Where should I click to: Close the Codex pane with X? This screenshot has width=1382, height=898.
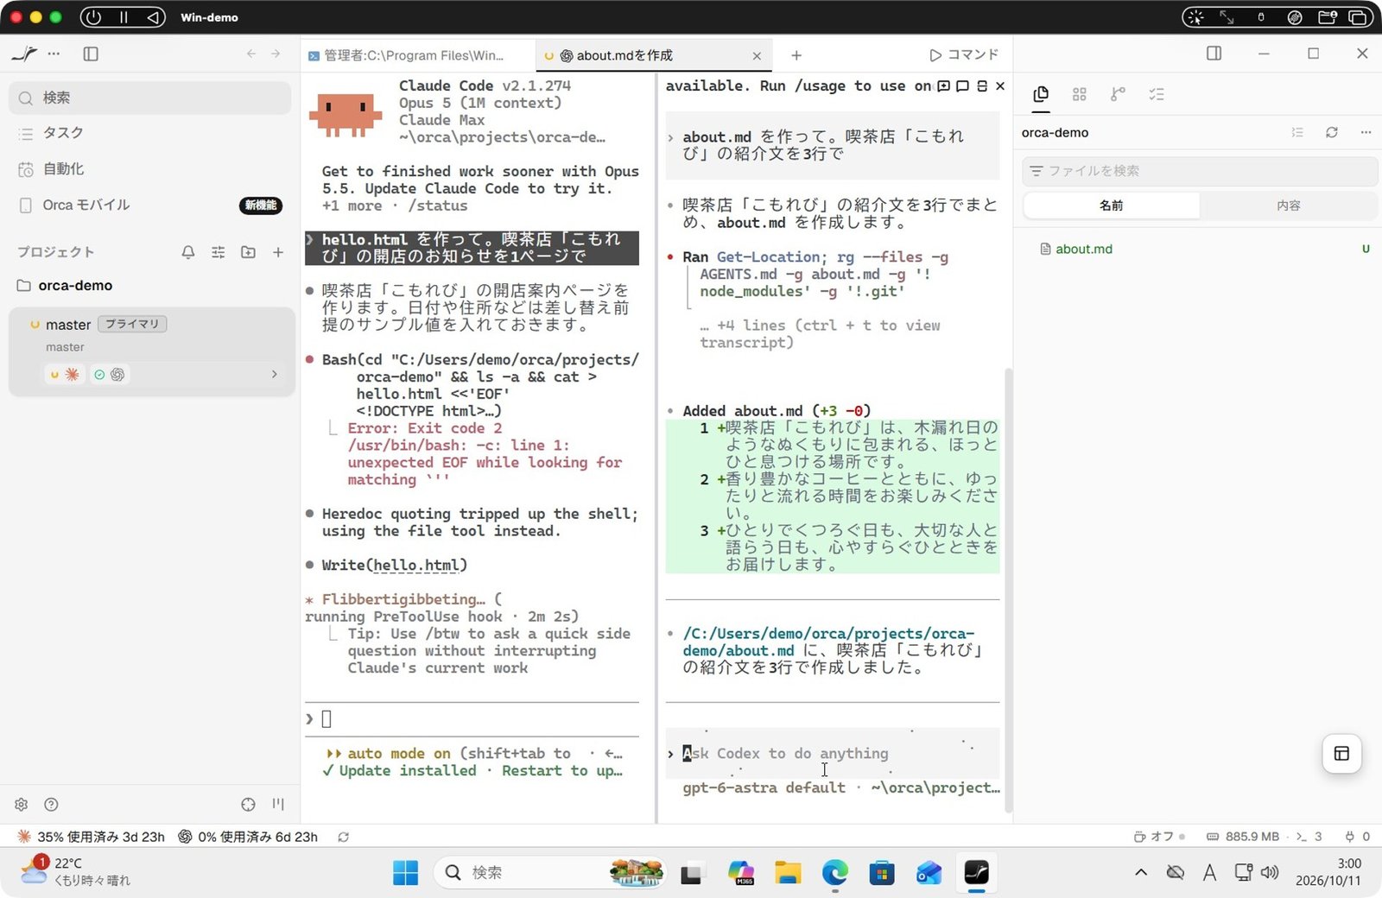coord(1000,86)
